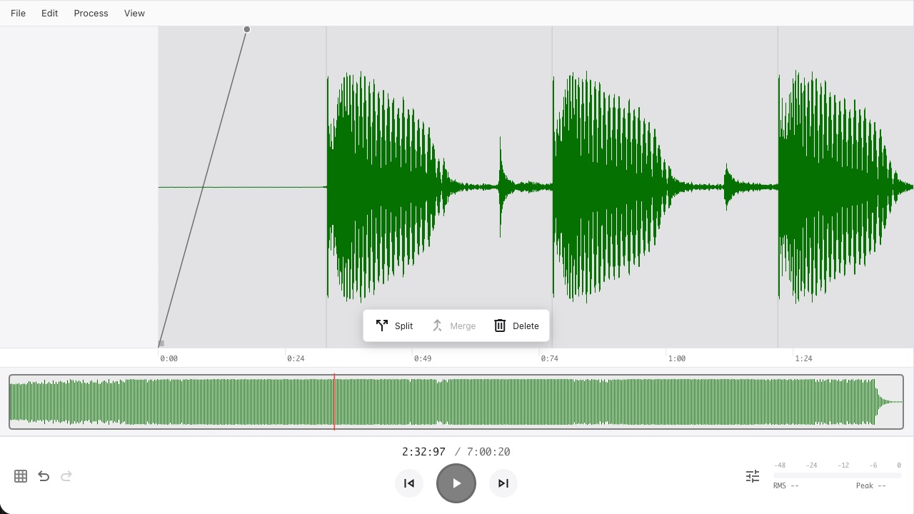This screenshot has height=514, width=914.
Task: Click the redo arrow icon
Action: pyautogui.click(x=66, y=476)
